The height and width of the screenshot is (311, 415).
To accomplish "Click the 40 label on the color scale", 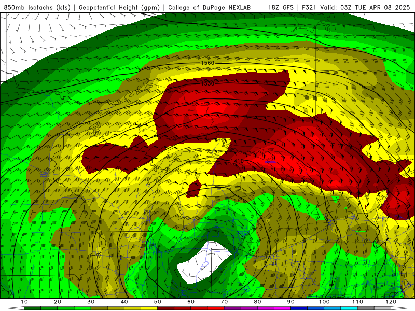I will (x=124, y=302).
